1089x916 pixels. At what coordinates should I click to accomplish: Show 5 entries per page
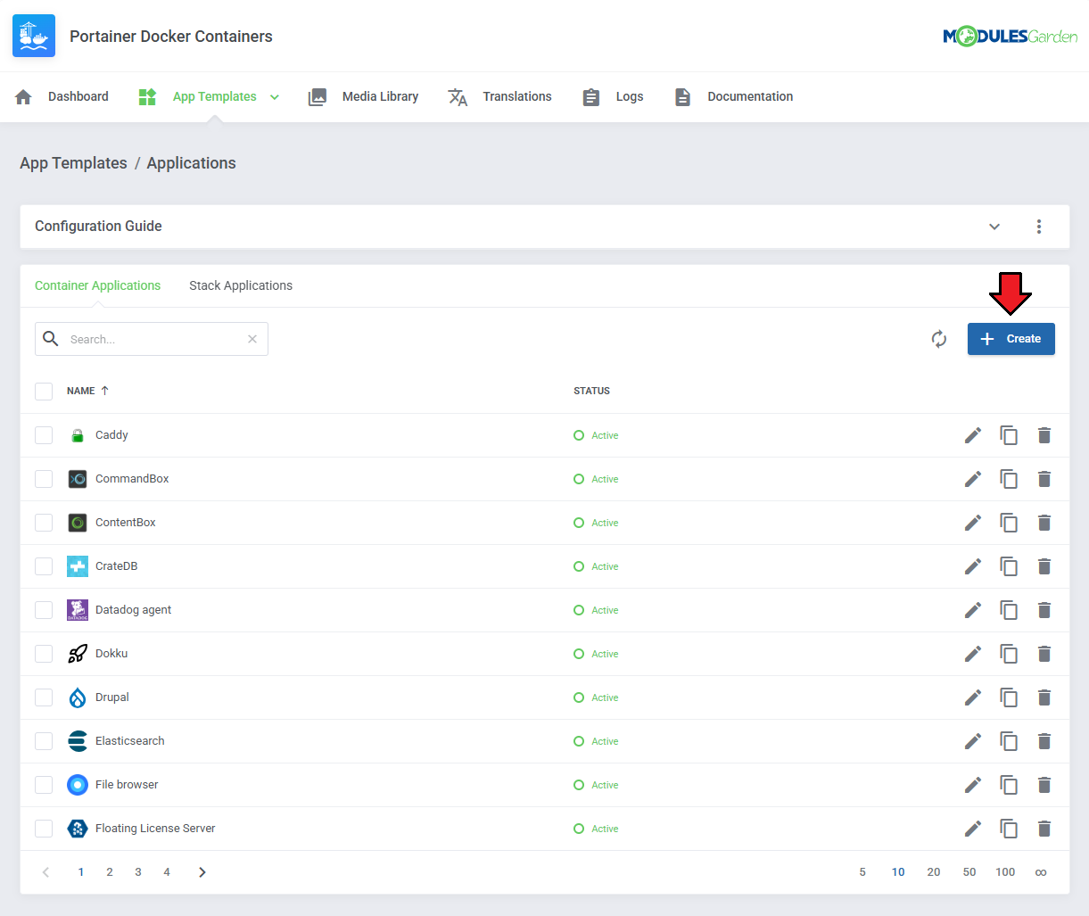click(x=862, y=872)
